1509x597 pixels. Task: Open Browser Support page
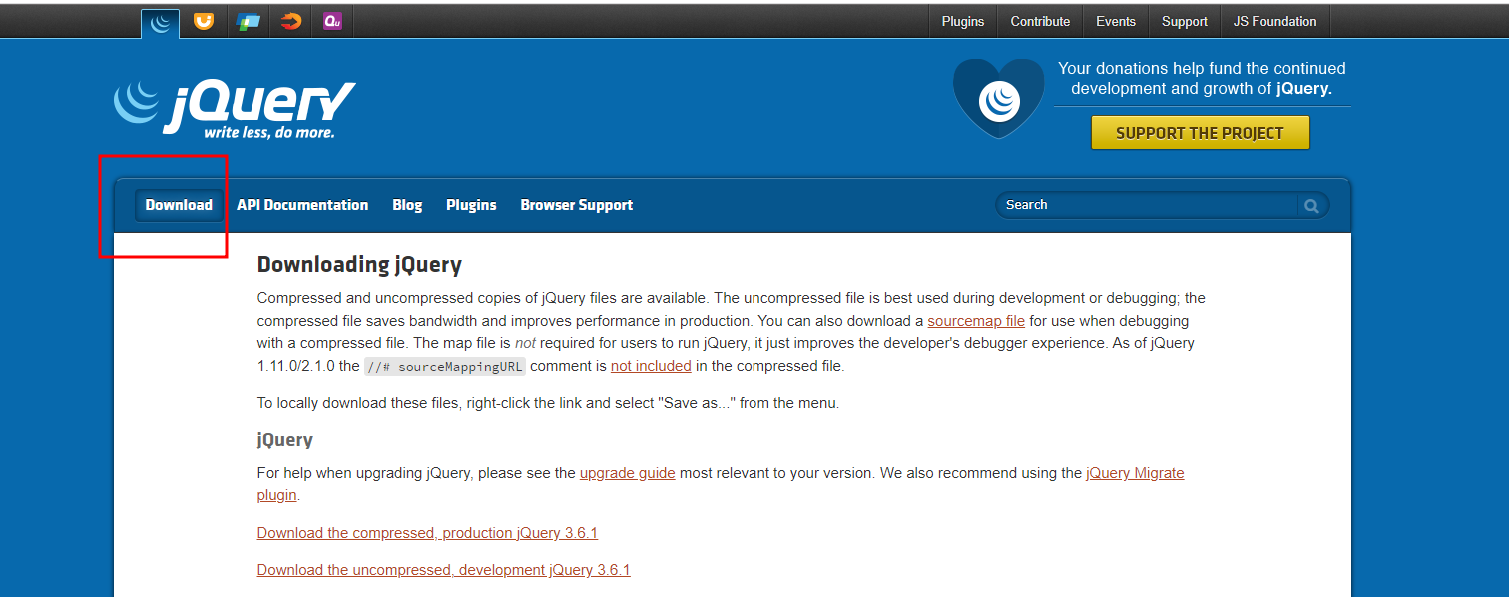point(577,205)
